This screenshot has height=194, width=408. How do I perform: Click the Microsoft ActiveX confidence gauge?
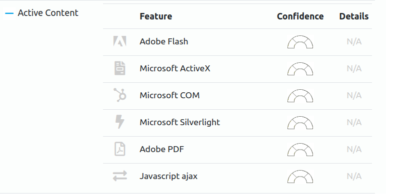[300, 69]
